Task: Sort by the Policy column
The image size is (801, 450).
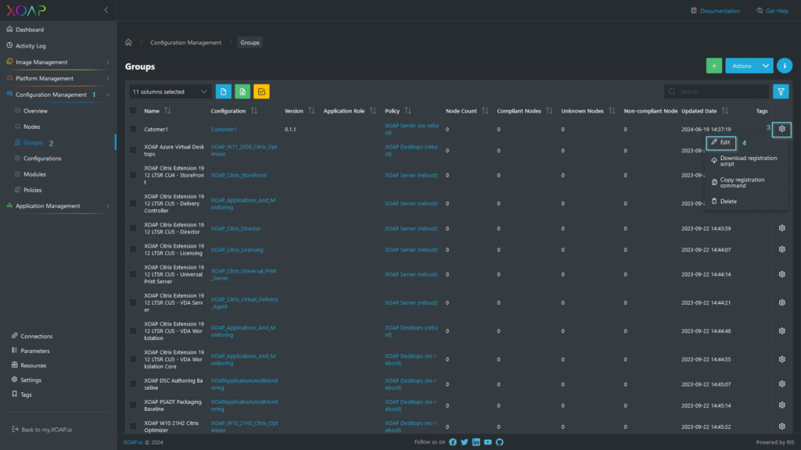Action: 408,111
